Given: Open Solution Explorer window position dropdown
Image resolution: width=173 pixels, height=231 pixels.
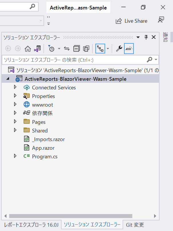Looking at the screenshot, I should (x=138, y=37).
